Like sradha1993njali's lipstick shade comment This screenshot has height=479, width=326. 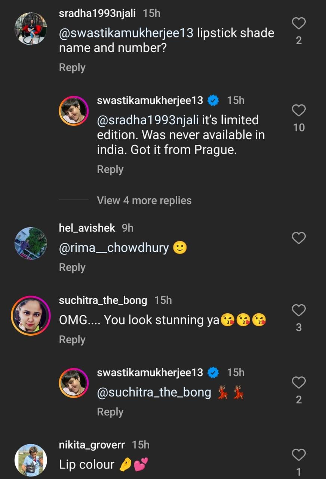(x=299, y=24)
